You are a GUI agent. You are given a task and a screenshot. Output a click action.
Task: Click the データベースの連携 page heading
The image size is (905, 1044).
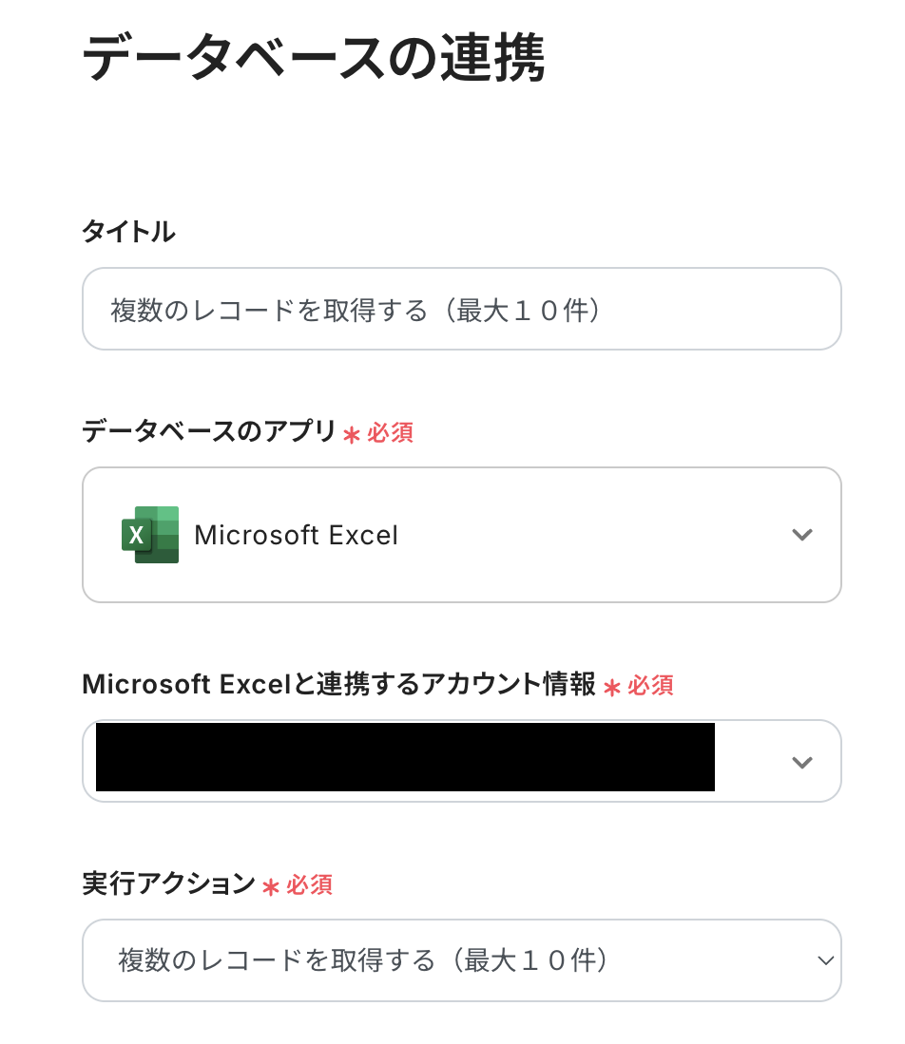[x=314, y=59]
